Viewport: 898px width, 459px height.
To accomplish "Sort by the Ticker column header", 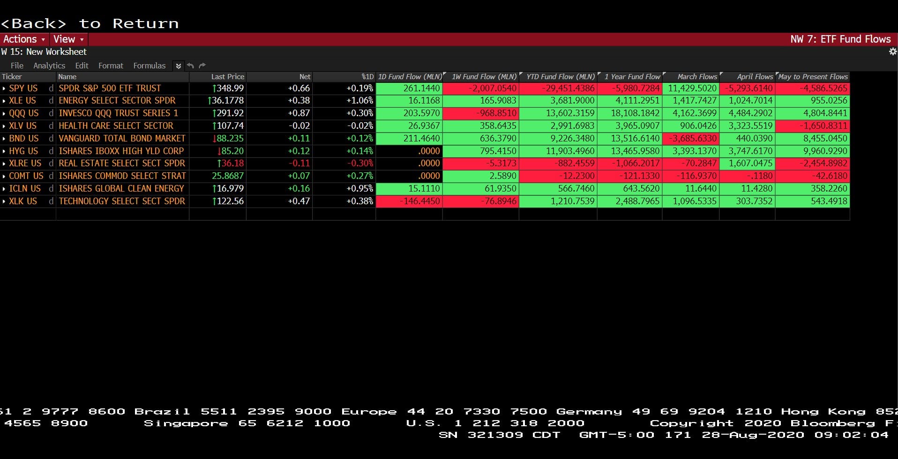I will coord(28,77).
